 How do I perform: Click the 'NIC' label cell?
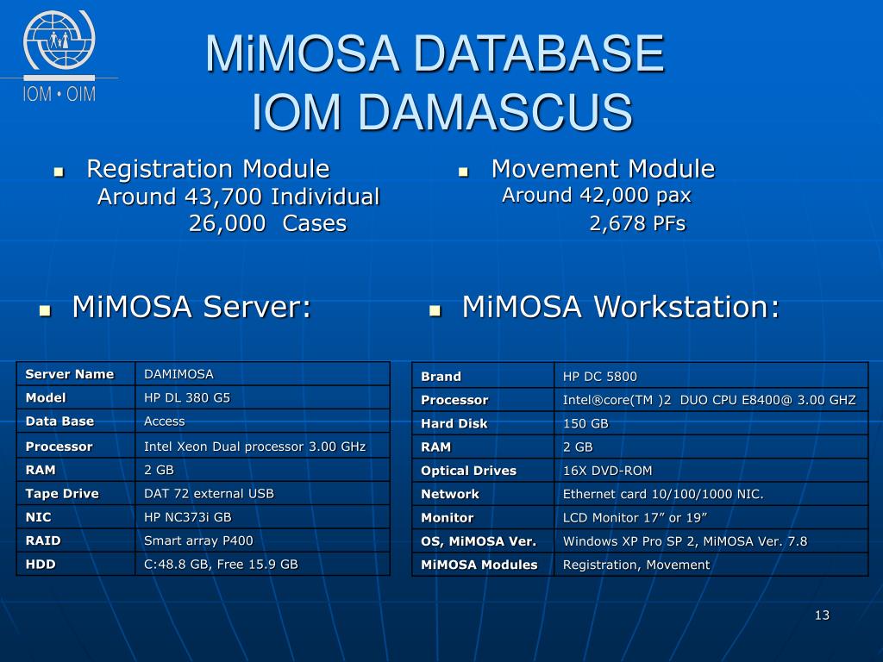click(x=76, y=517)
